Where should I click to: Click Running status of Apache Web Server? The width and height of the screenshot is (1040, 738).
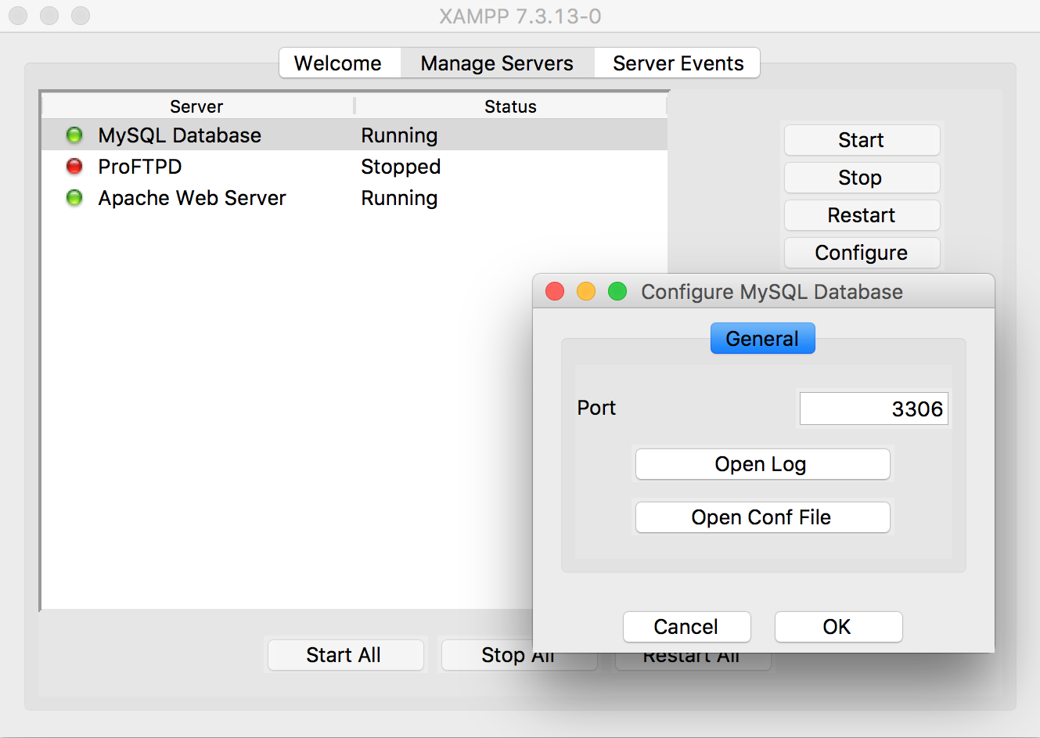[x=399, y=199]
